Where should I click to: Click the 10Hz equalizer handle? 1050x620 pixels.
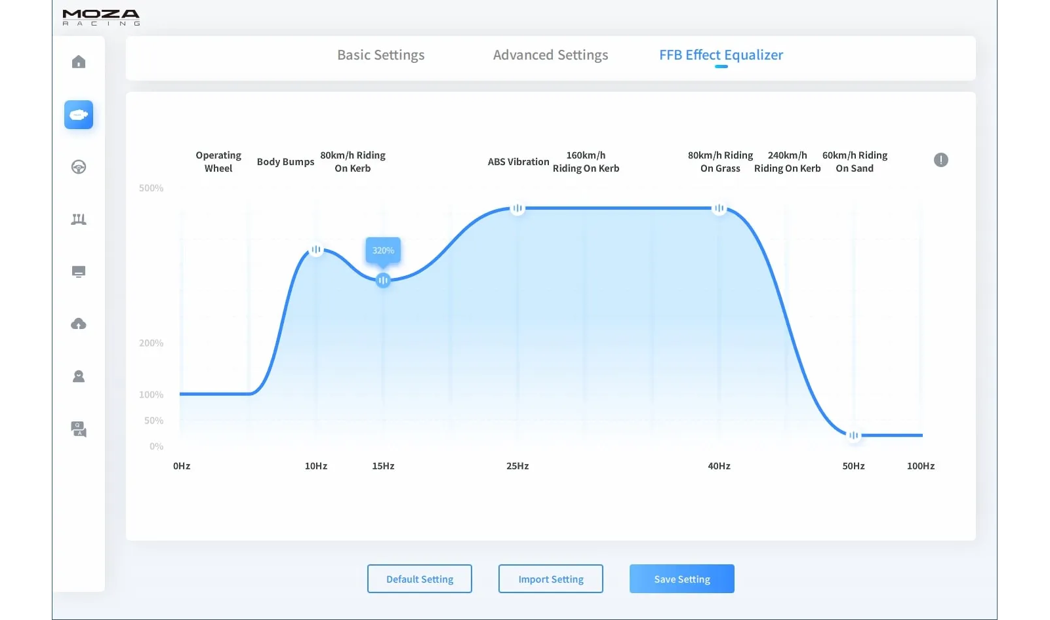pyautogui.click(x=316, y=250)
